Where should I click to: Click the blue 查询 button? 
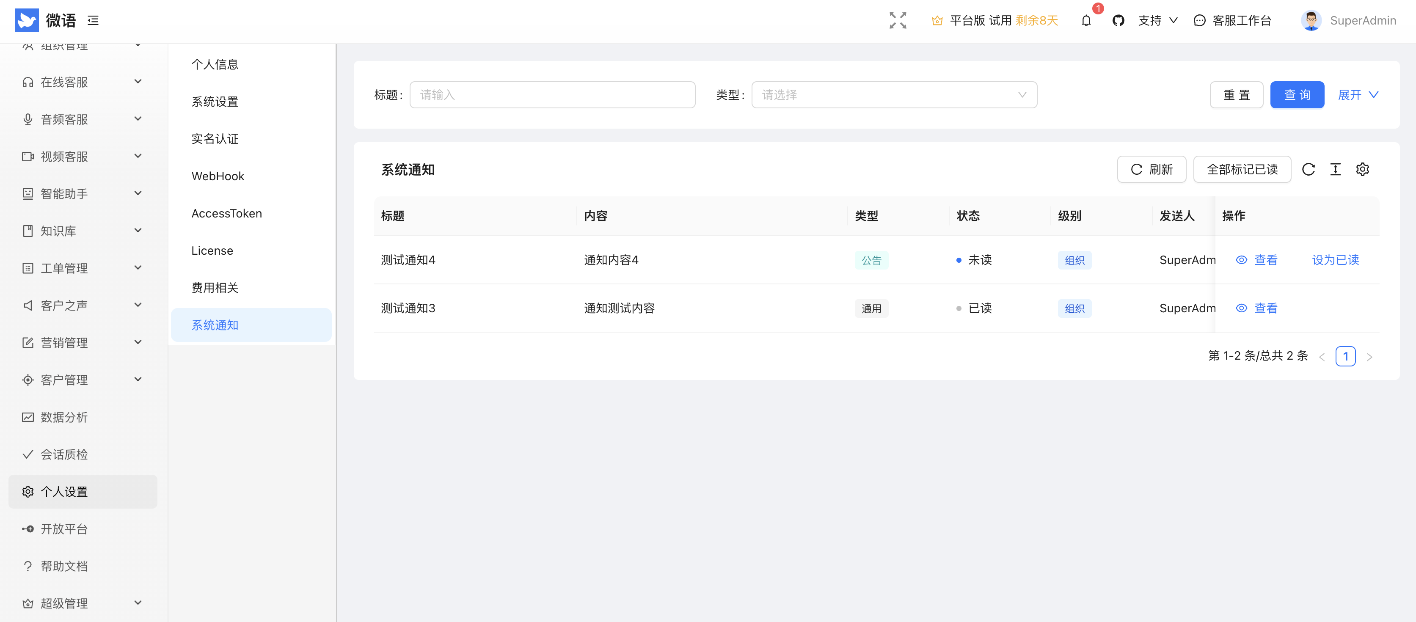1297,95
